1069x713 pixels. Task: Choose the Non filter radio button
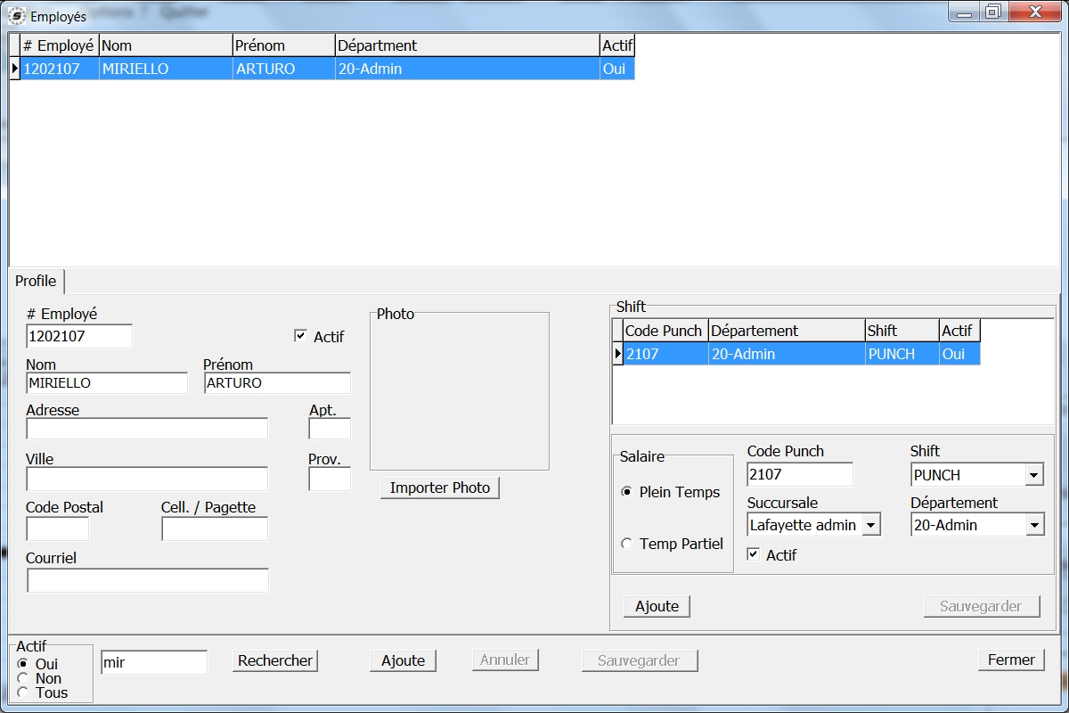23,678
